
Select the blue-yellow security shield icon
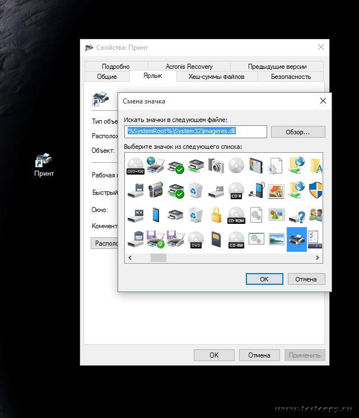[x=316, y=190]
